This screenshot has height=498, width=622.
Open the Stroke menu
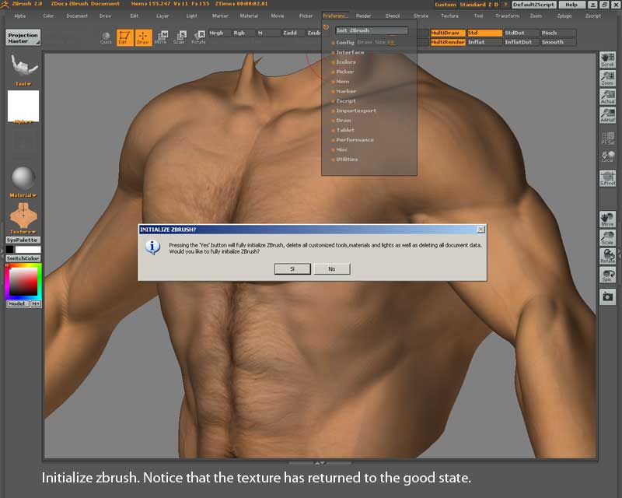(x=421, y=16)
